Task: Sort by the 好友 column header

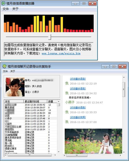Action: 14,101
